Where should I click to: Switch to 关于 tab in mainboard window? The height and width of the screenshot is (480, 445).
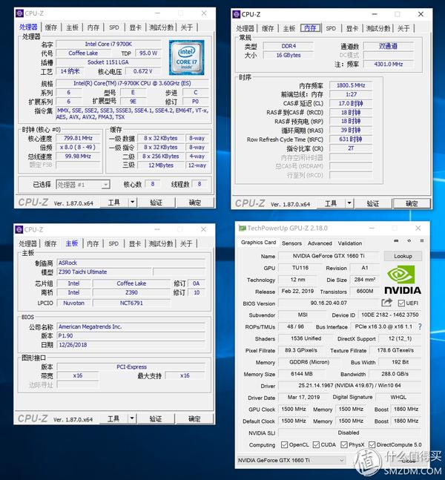186,243
